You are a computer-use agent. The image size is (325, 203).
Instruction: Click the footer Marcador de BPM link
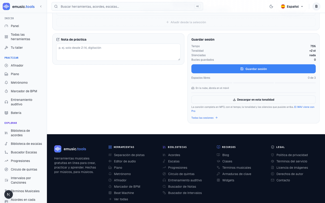tap(127, 186)
